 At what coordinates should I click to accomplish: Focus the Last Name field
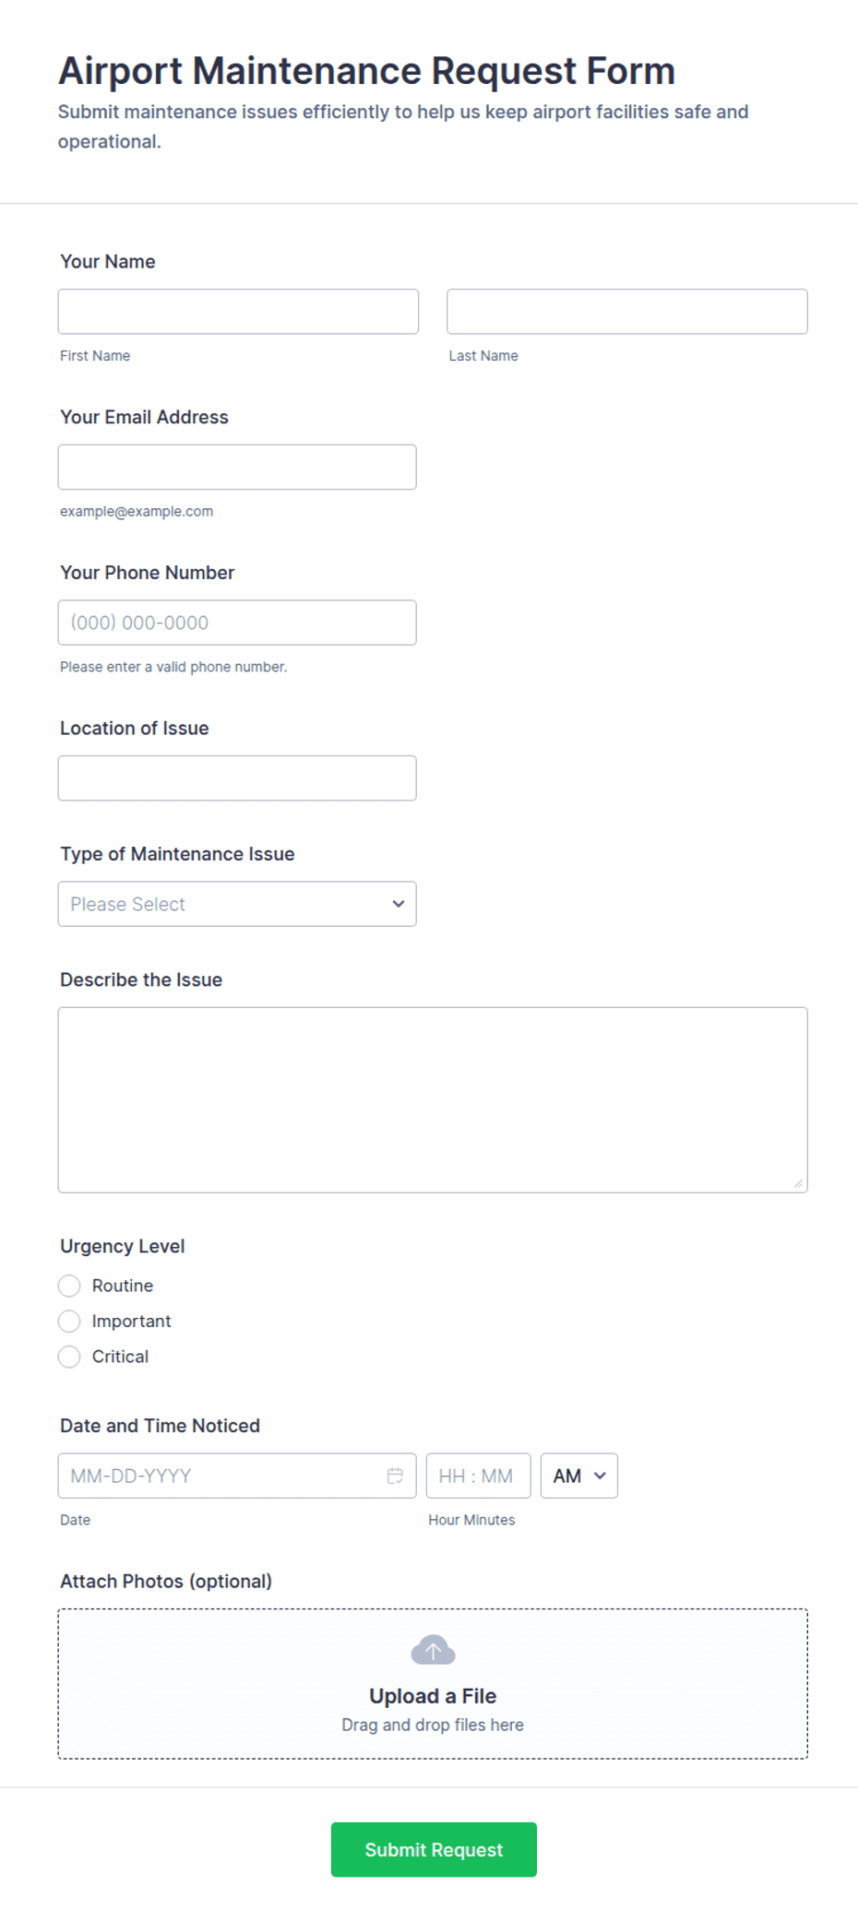click(627, 312)
